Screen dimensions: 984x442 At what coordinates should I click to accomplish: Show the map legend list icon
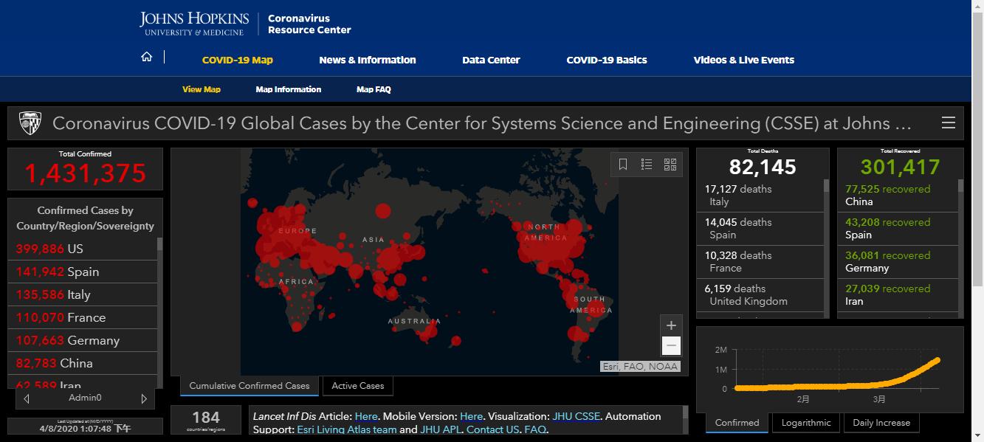point(647,165)
